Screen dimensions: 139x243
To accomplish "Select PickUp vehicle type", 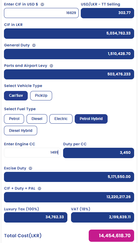I will [x=41, y=96].
